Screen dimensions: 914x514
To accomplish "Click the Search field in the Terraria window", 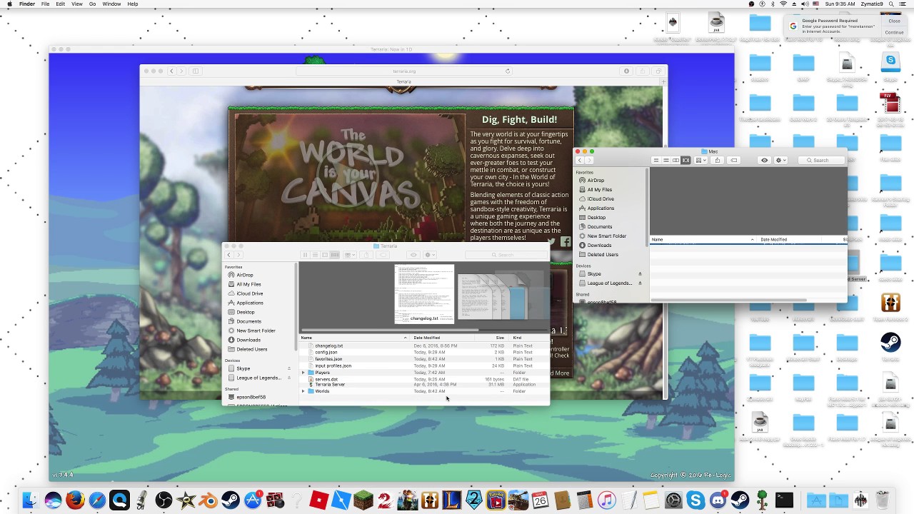I will [x=506, y=255].
